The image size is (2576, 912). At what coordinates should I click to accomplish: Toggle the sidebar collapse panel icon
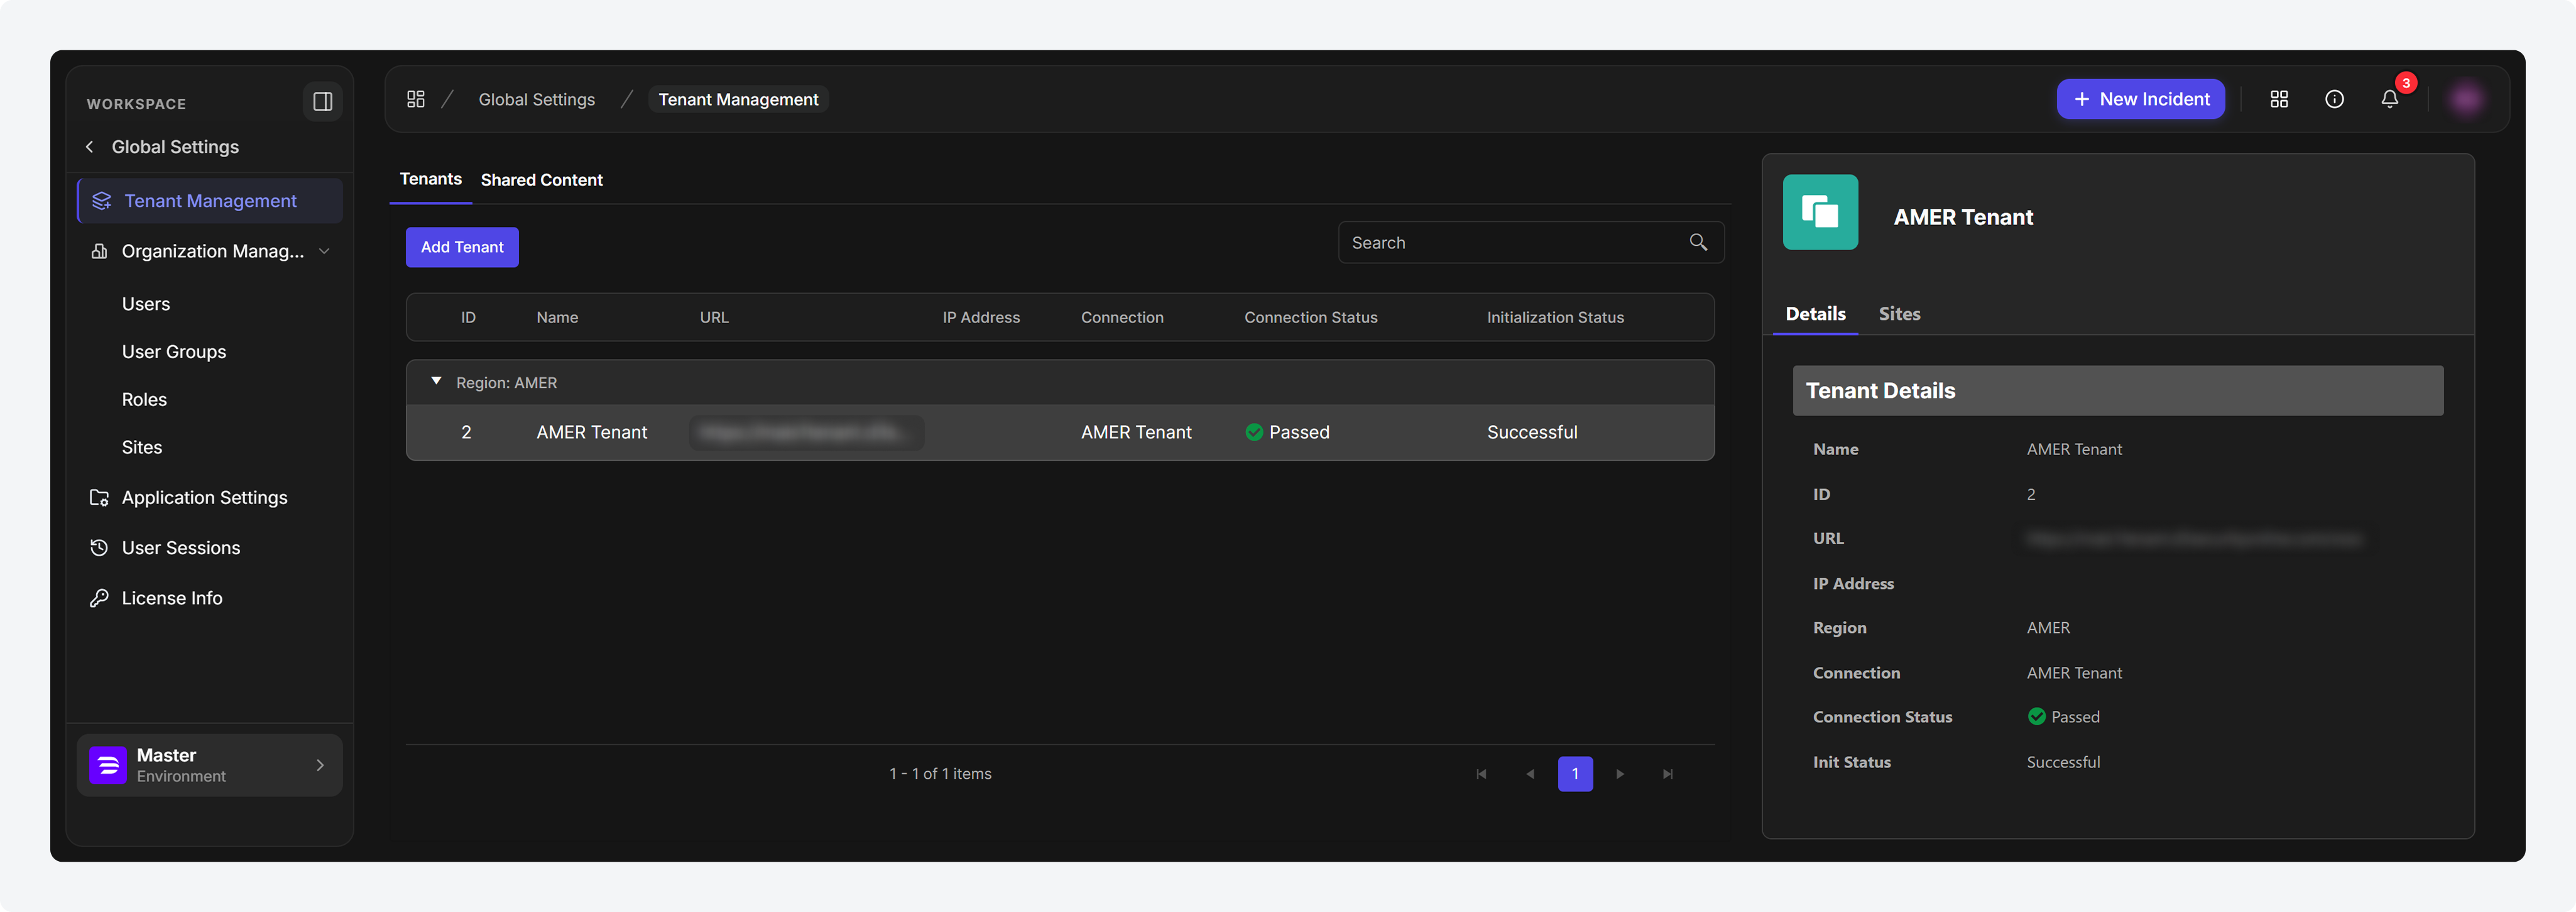point(322,102)
